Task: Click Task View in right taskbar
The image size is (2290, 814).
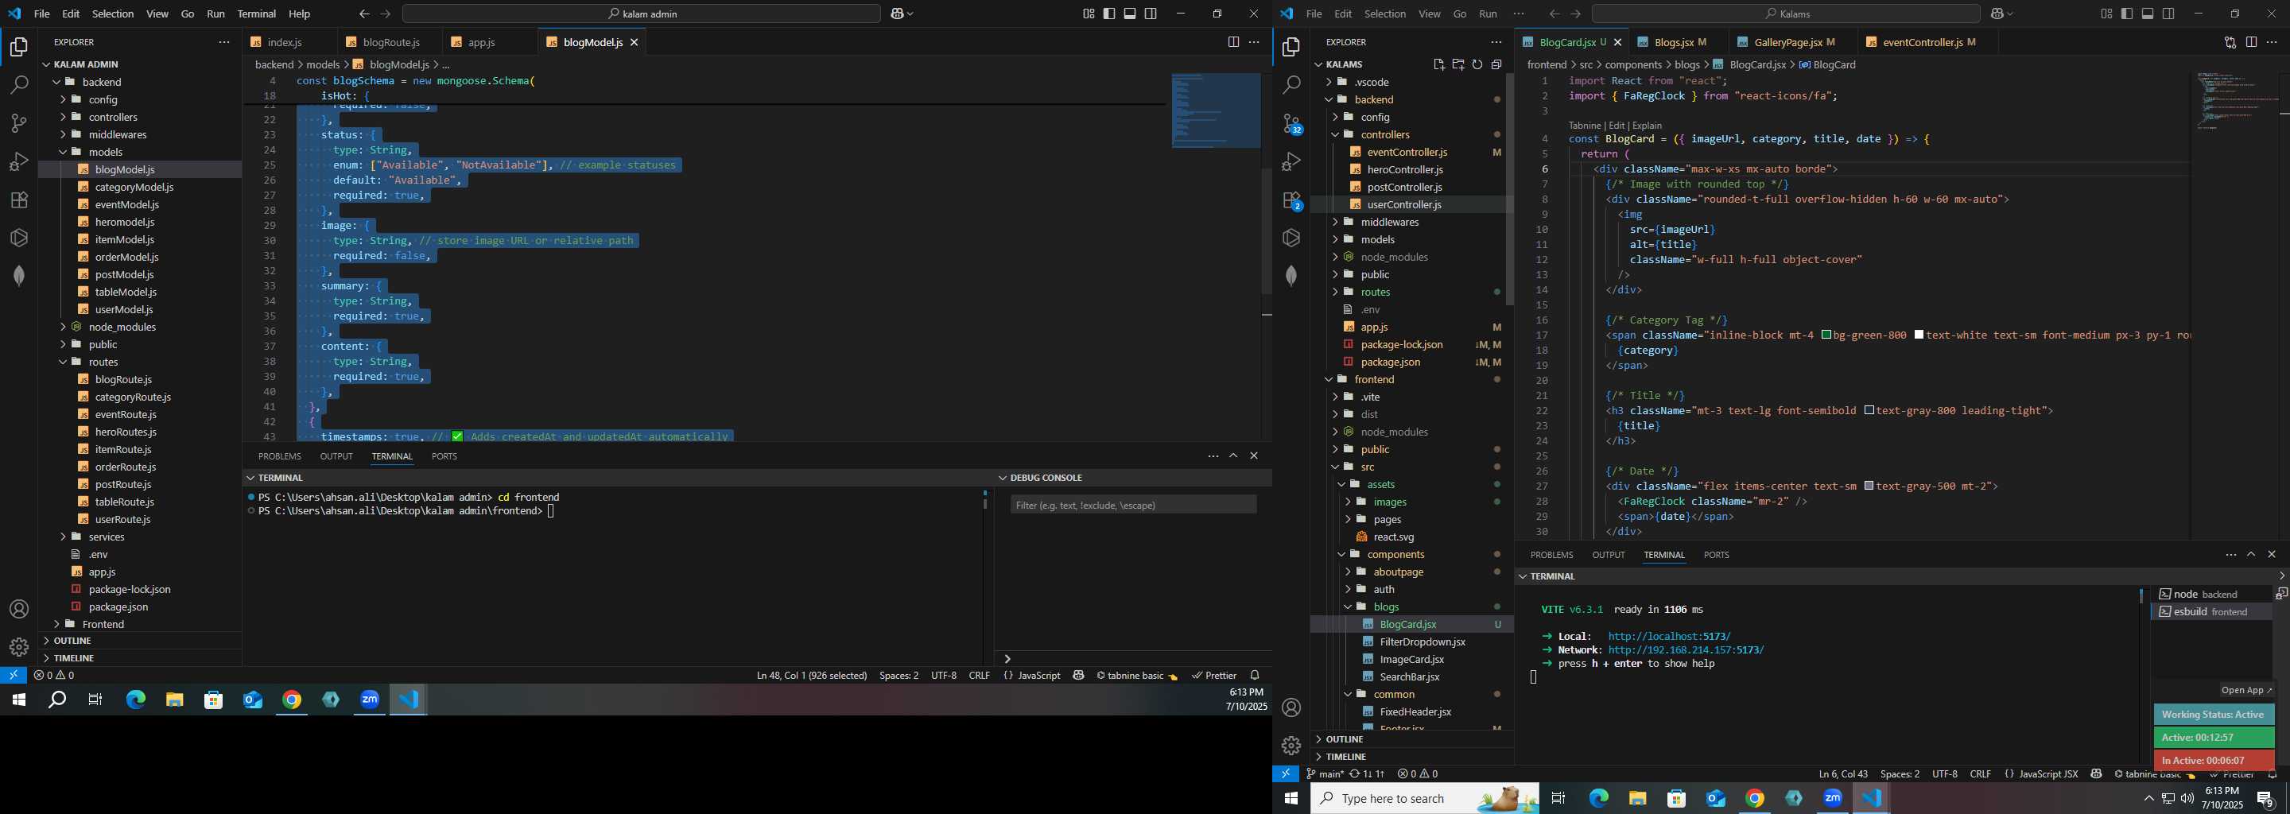Action: pos(1558,799)
